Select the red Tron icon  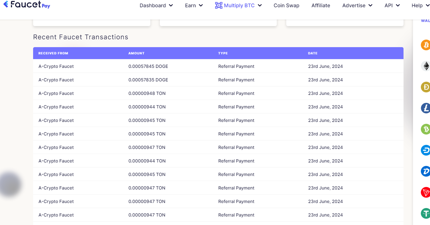[x=426, y=192]
